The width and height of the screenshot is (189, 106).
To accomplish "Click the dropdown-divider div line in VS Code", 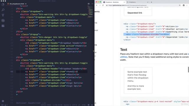I will pos(48,80).
